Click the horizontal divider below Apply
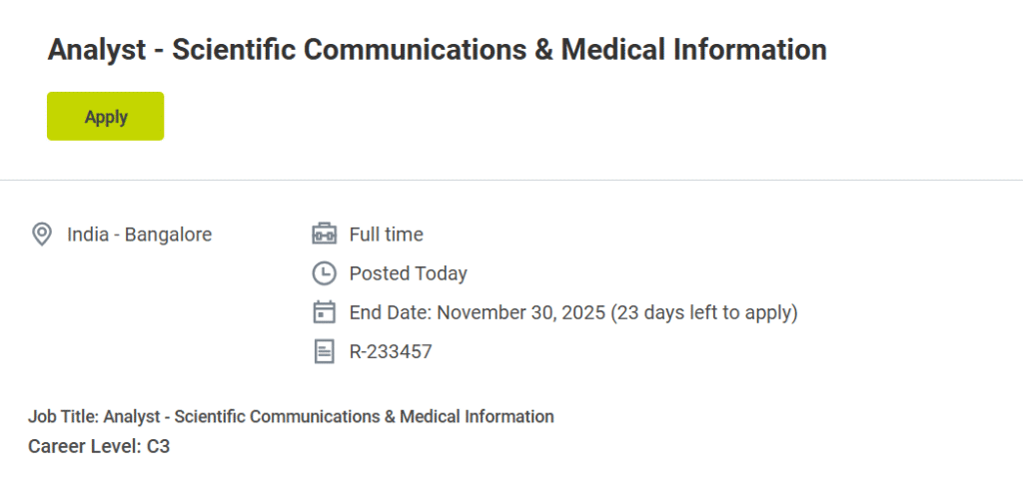Viewport: 1023px width, 487px height. pos(511,180)
